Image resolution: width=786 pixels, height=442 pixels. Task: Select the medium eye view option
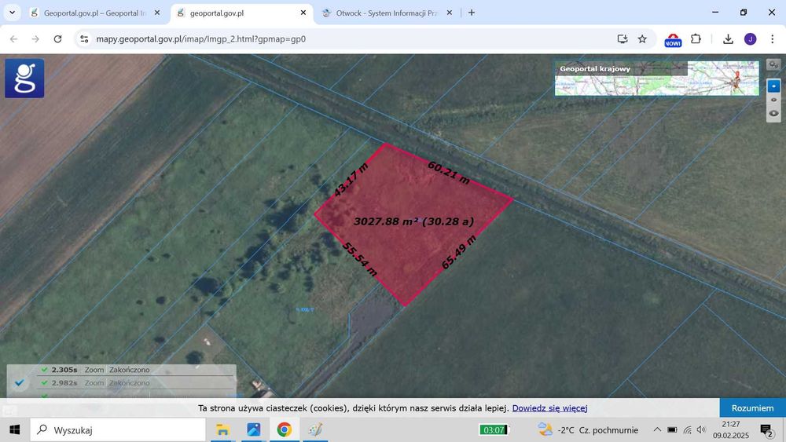[x=773, y=100]
